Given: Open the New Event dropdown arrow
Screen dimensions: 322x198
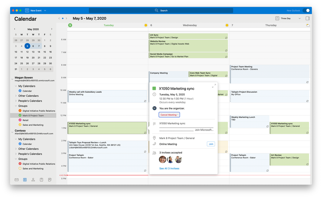Looking at the screenshot, I should 45,10.
